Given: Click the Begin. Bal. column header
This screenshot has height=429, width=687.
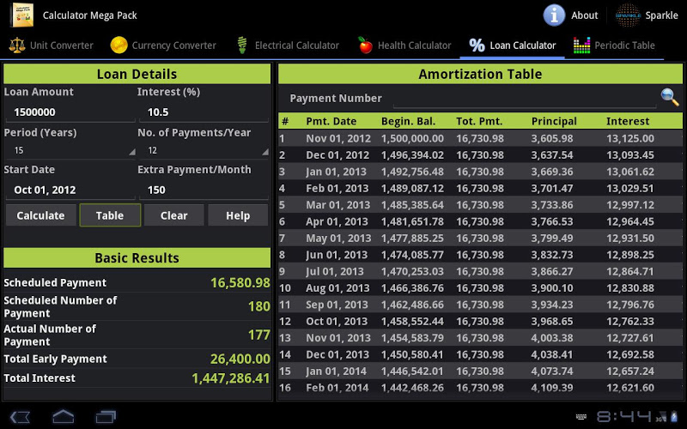Looking at the screenshot, I should point(409,121).
